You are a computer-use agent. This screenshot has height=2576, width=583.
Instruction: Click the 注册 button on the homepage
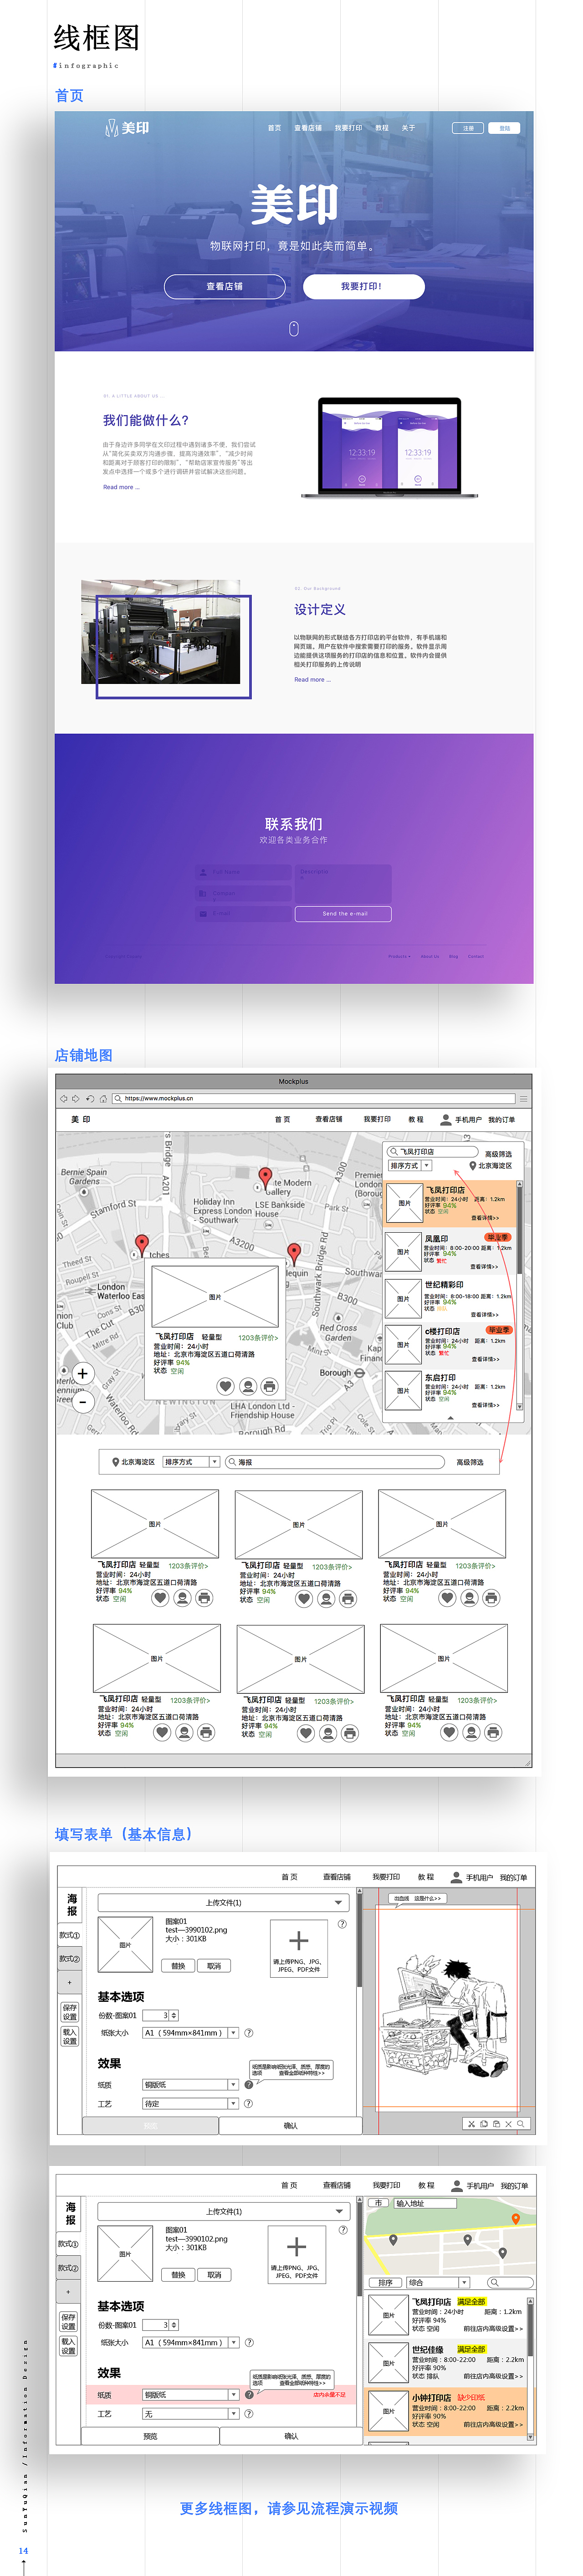click(x=468, y=128)
